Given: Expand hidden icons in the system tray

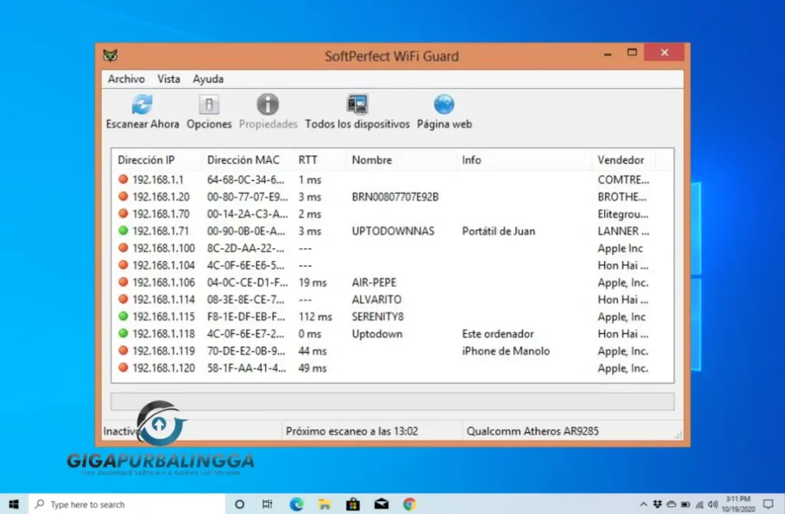Looking at the screenshot, I should coord(644,504).
